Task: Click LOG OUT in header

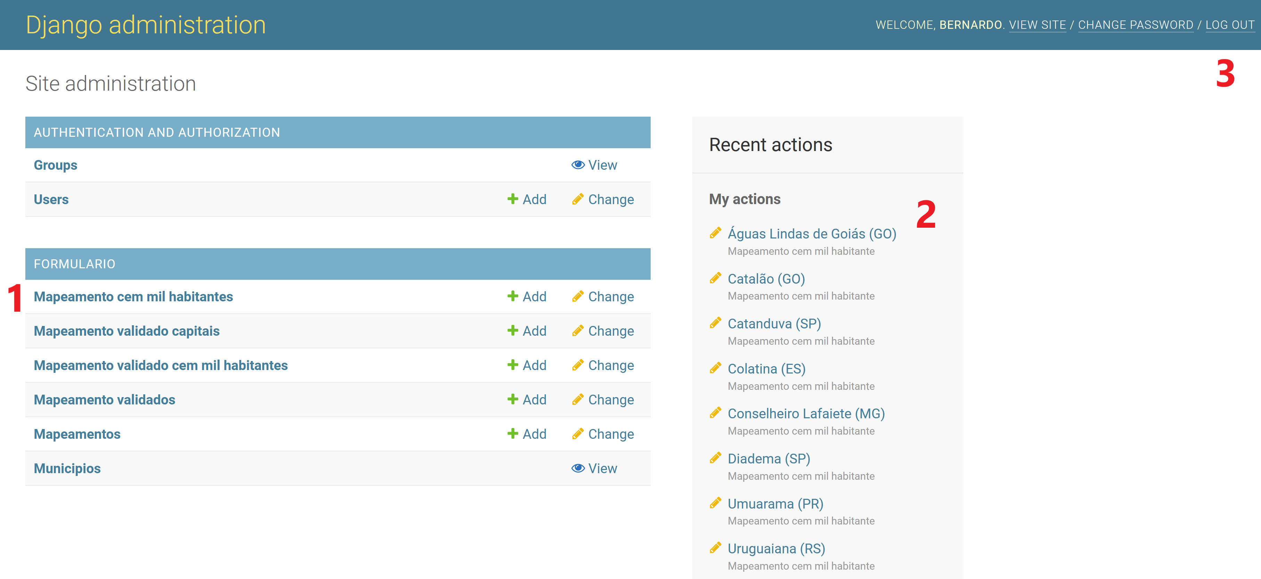Action: (x=1230, y=25)
